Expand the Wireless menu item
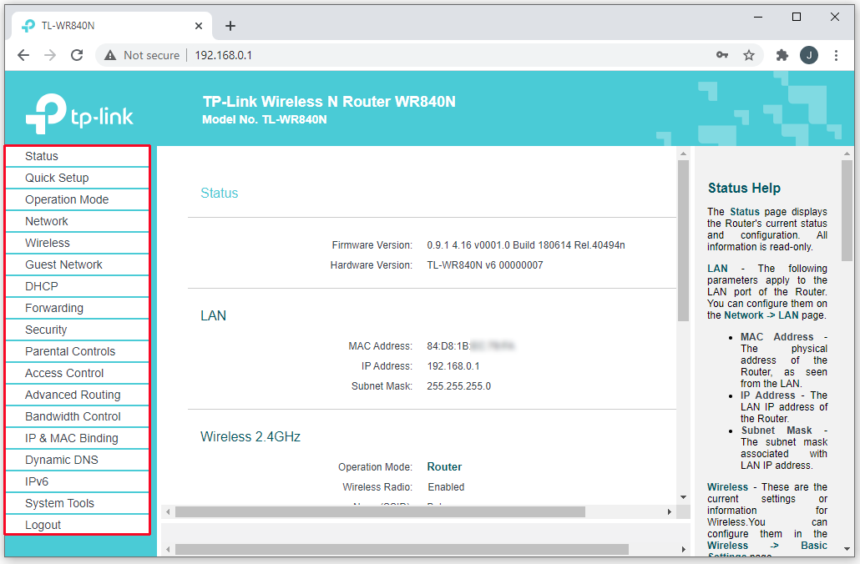The height and width of the screenshot is (564, 860). [78, 243]
